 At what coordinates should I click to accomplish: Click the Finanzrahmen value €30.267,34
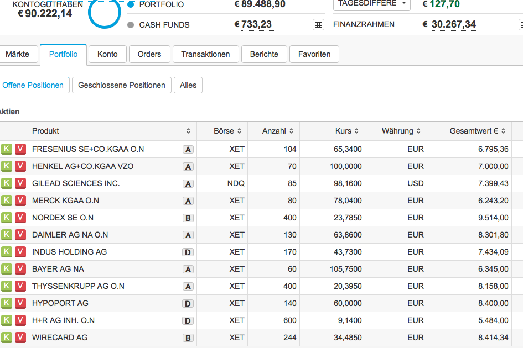pos(453,24)
